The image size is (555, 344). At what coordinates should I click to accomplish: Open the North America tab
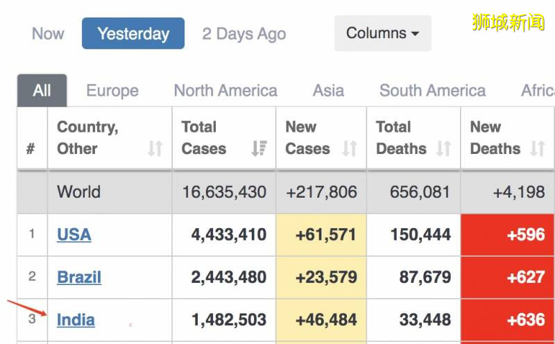(x=225, y=91)
